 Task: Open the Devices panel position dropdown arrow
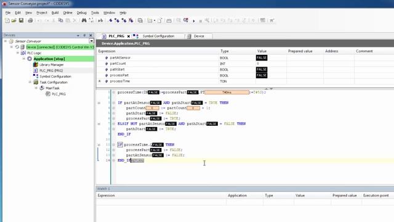click(x=78, y=35)
